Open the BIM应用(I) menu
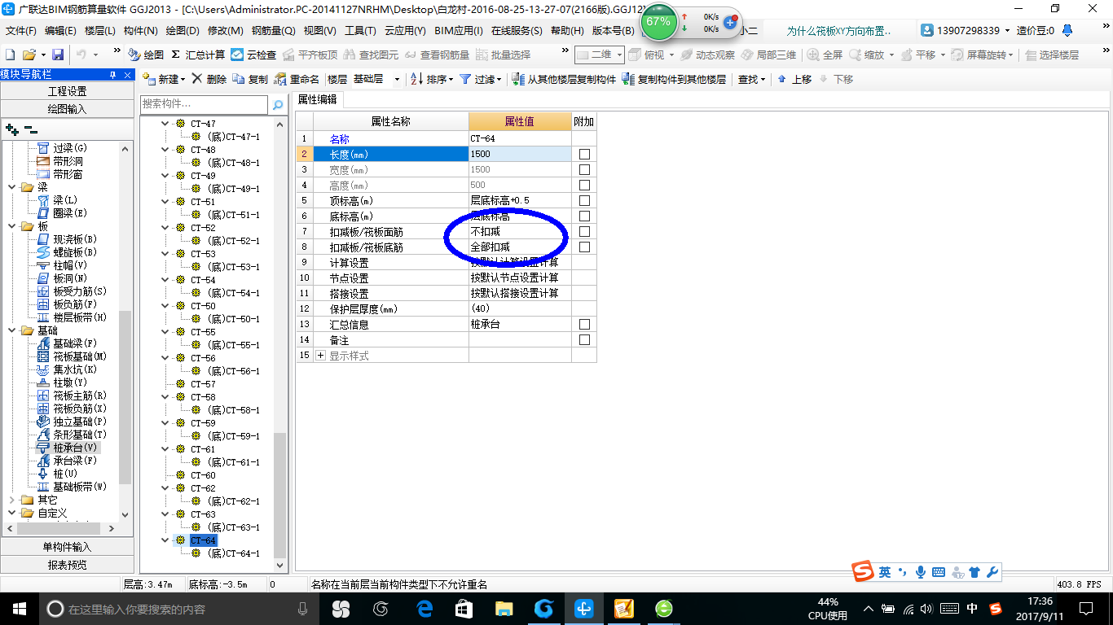Viewport: 1113px width, 625px height. click(459, 31)
